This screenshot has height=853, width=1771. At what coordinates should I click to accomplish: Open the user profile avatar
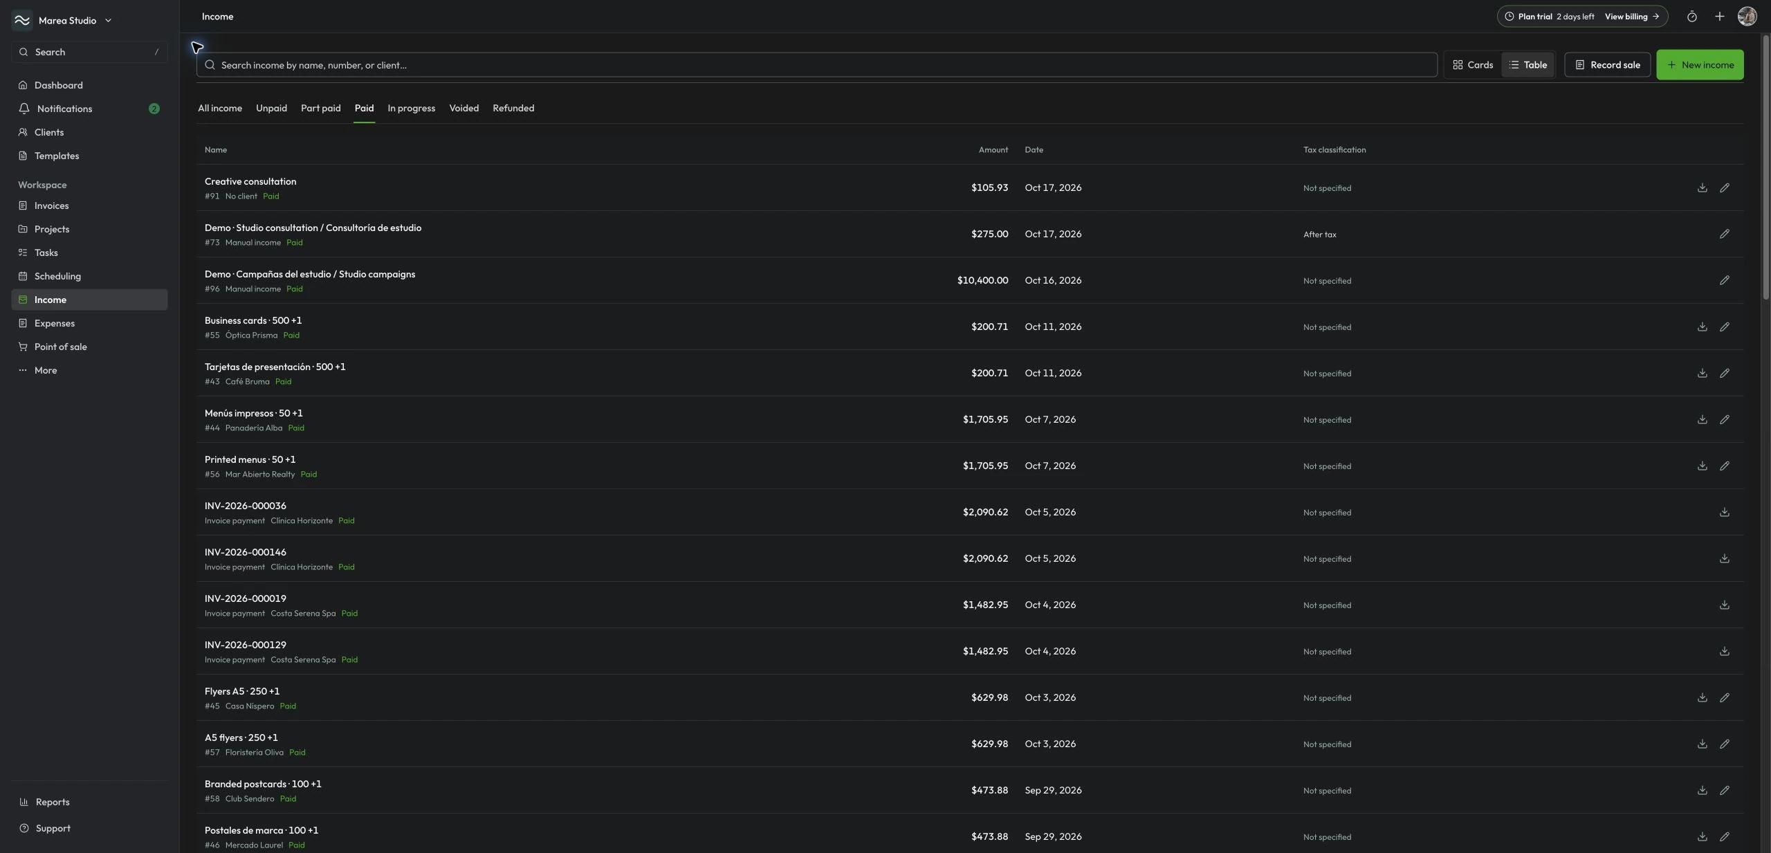[x=1747, y=17]
